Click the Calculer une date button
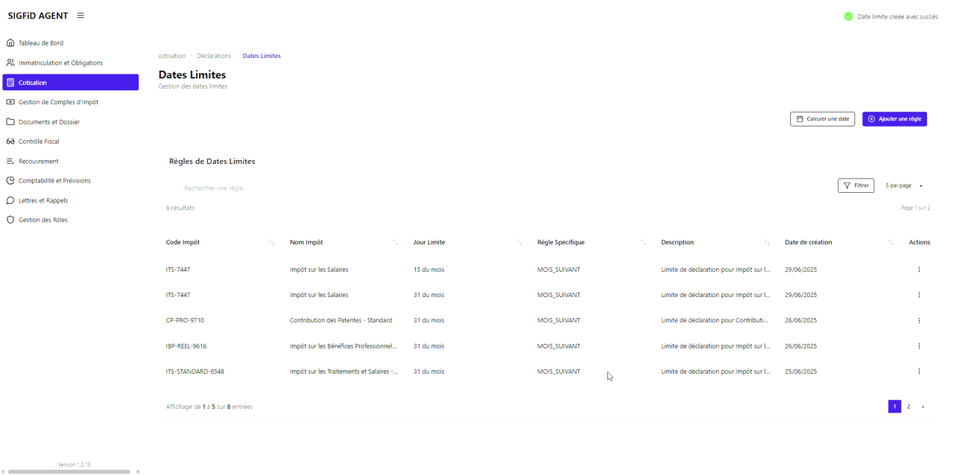The width and height of the screenshot is (954, 475). click(822, 119)
